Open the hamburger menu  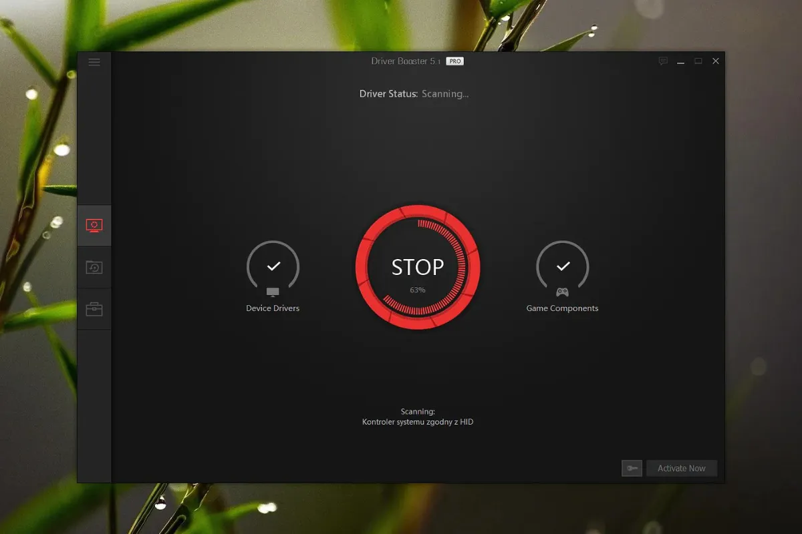point(94,62)
